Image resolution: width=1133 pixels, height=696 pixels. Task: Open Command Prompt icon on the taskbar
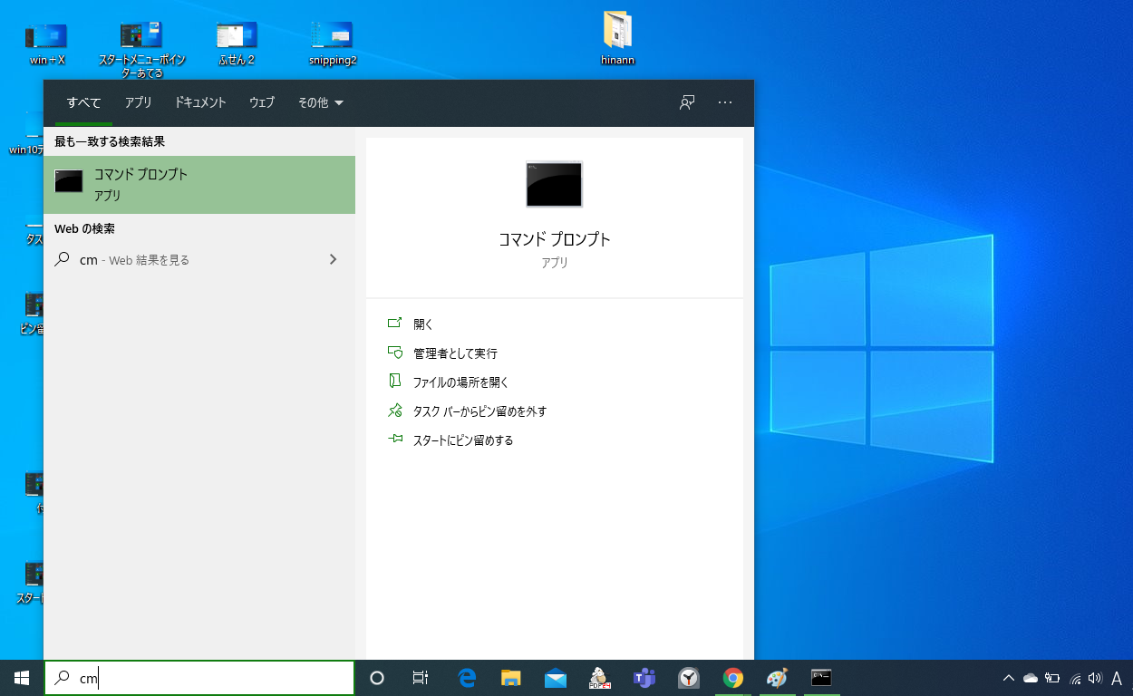[821, 678]
